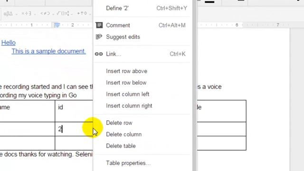
Task: Click text 'recording started and I can see'
Action: click(x=46, y=86)
